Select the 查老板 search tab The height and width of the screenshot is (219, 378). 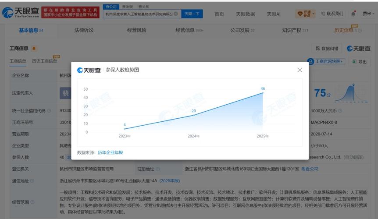pyautogui.click(x=128, y=7)
